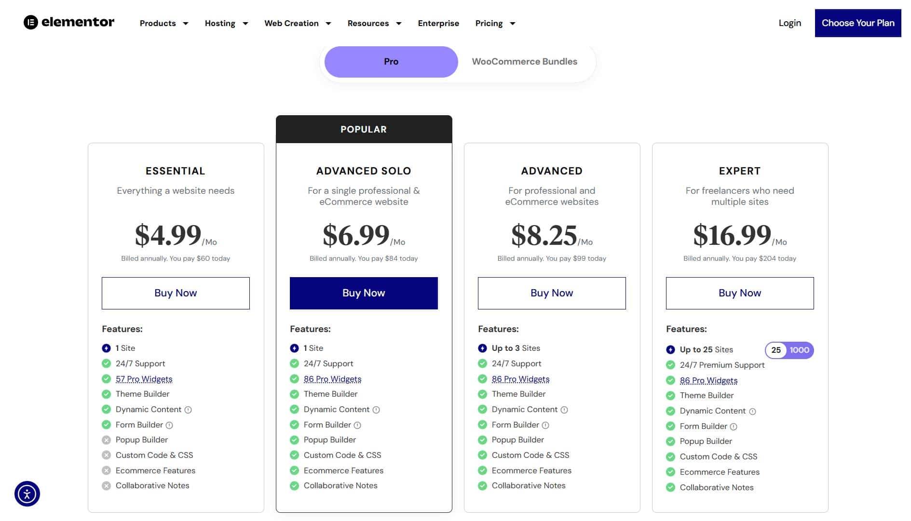911x521 pixels.
Task: Open 57 Pro Widgets link in Essential
Action: pos(144,379)
